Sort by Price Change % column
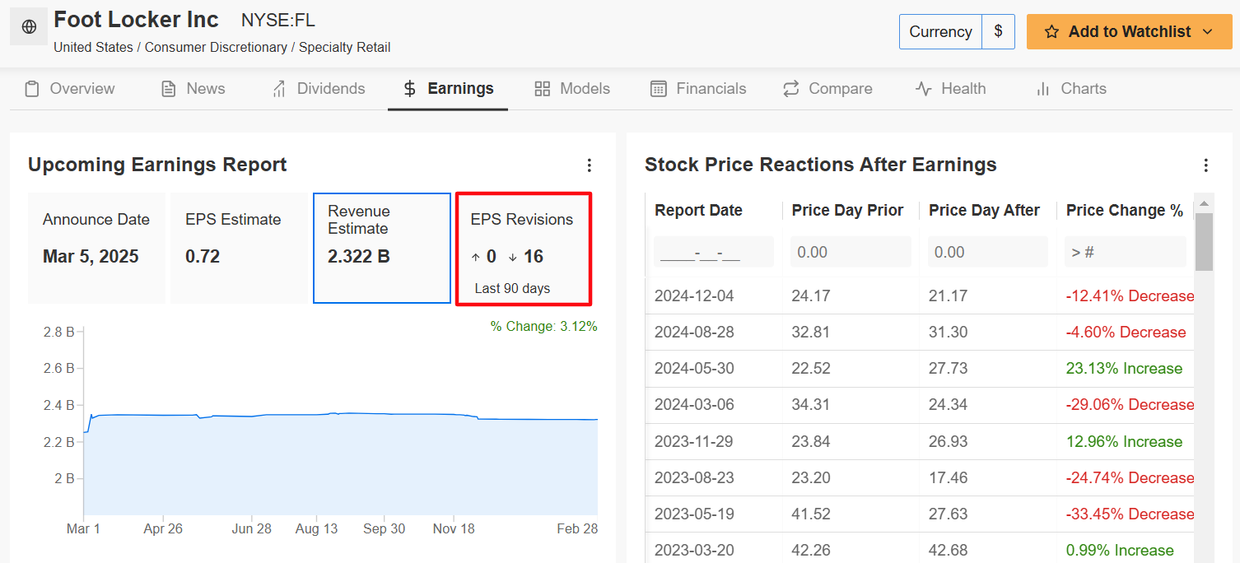The width and height of the screenshot is (1240, 563). click(x=1124, y=211)
